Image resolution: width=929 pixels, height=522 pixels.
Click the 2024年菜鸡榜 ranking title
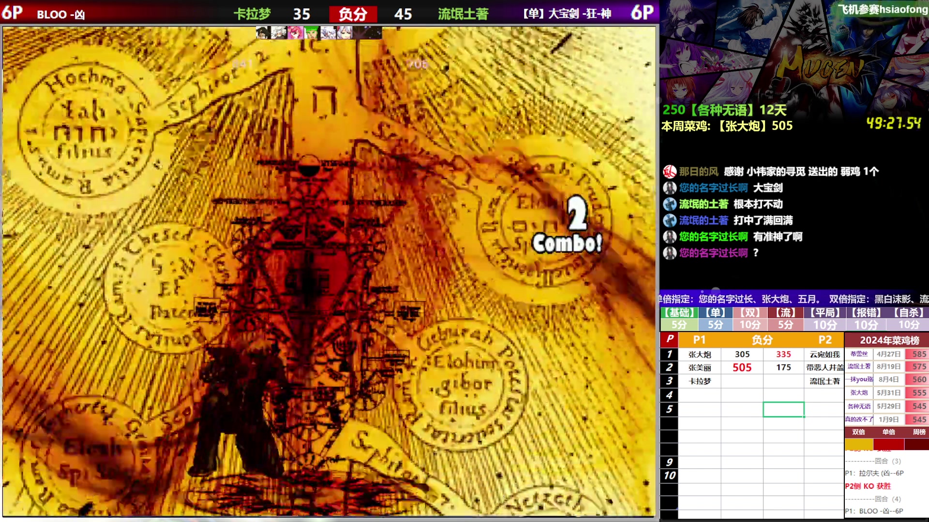coord(889,340)
